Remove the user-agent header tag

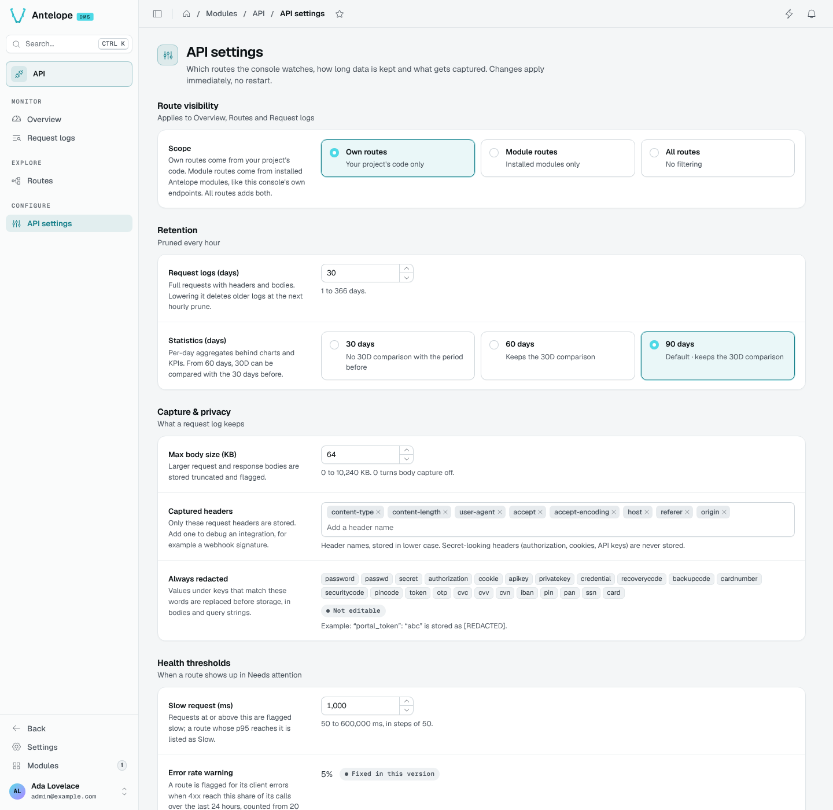(x=500, y=512)
